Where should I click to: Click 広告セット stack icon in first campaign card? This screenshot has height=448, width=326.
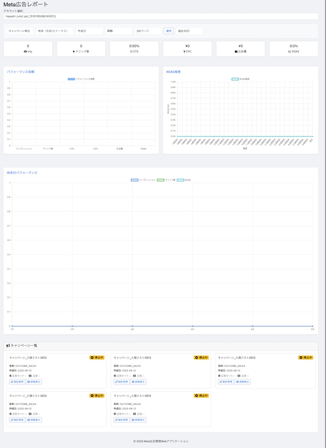[11, 376]
